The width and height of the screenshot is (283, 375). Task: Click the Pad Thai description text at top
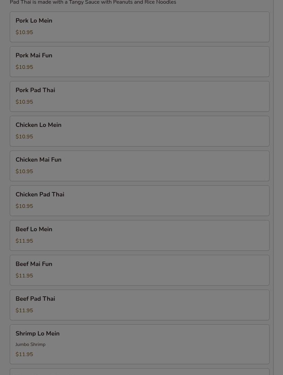tap(93, 2)
